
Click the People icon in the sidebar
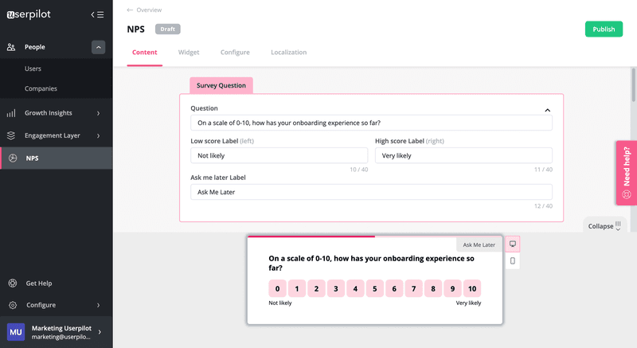[11, 47]
